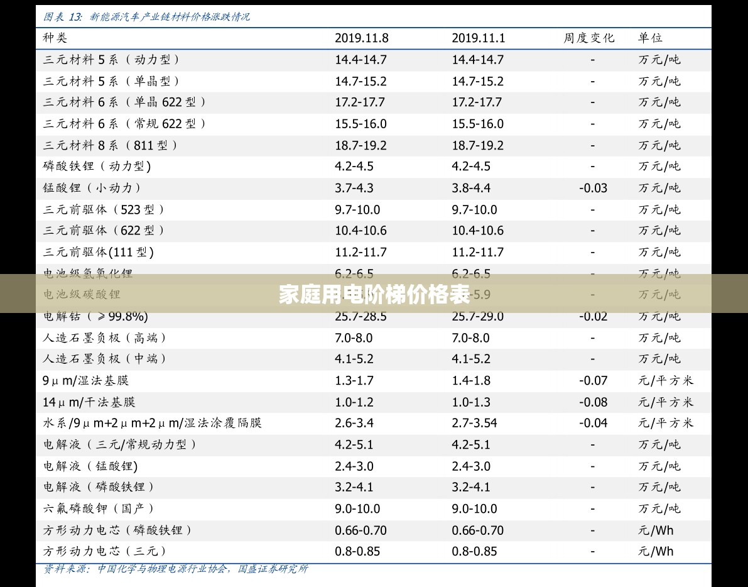Click the 种类 column header
Viewport: 748px width, 587px height.
[55, 38]
